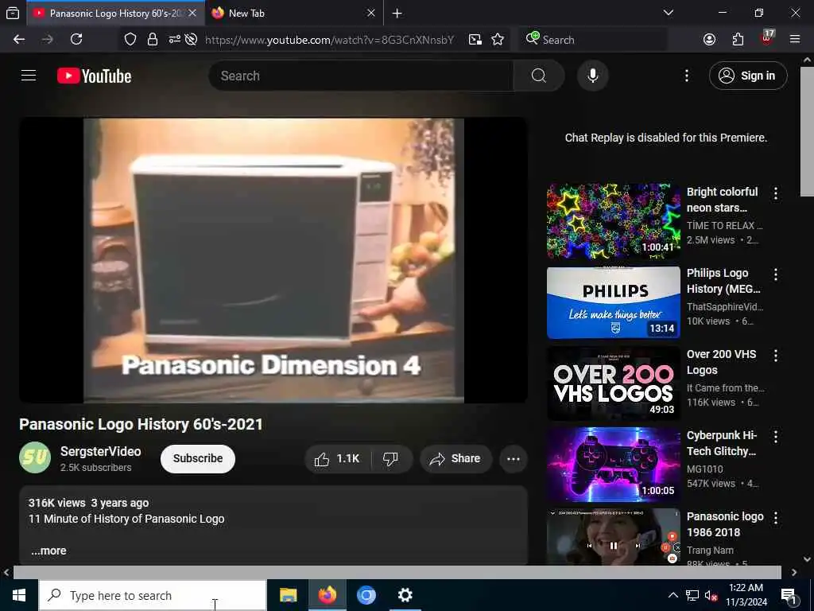Open the Philips logo thumbnail
Screen dimensions: 814x611
(613, 302)
